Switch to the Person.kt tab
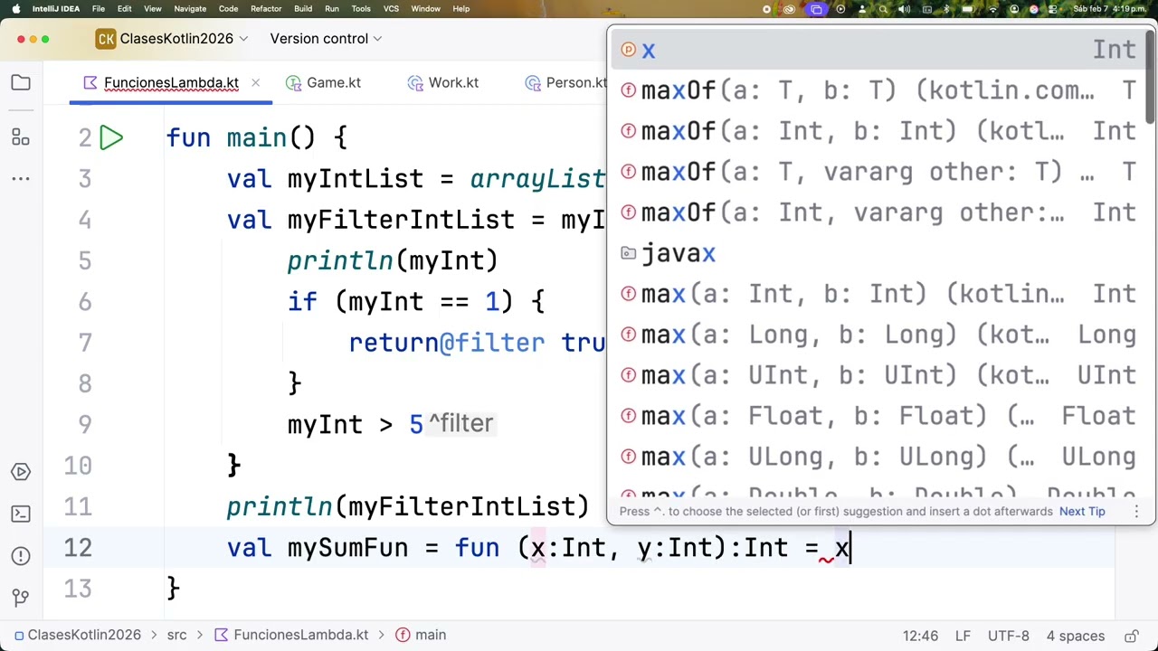1158x651 pixels. point(566,83)
